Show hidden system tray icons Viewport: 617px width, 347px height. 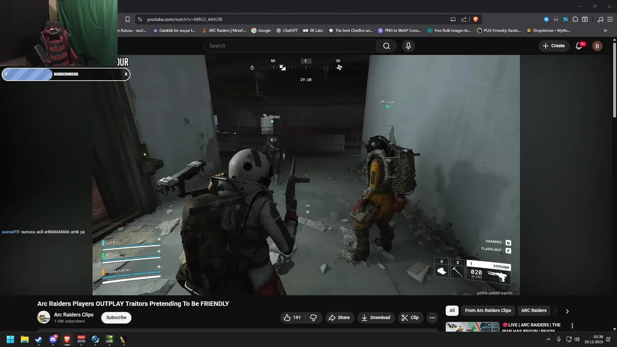click(548, 339)
